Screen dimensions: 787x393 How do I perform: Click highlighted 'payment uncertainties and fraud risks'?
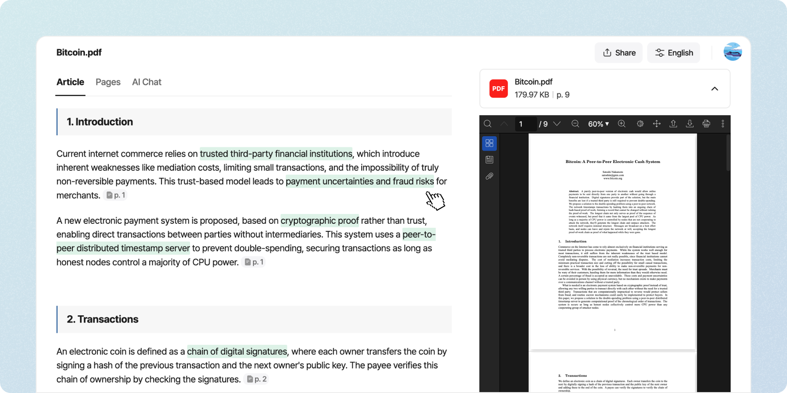click(360, 181)
